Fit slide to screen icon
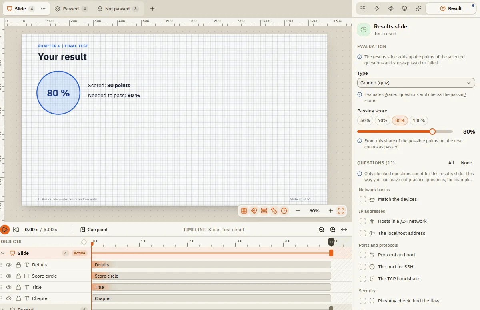Image resolution: width=480 pixels, height=310 pixels. tap(341, 211)
